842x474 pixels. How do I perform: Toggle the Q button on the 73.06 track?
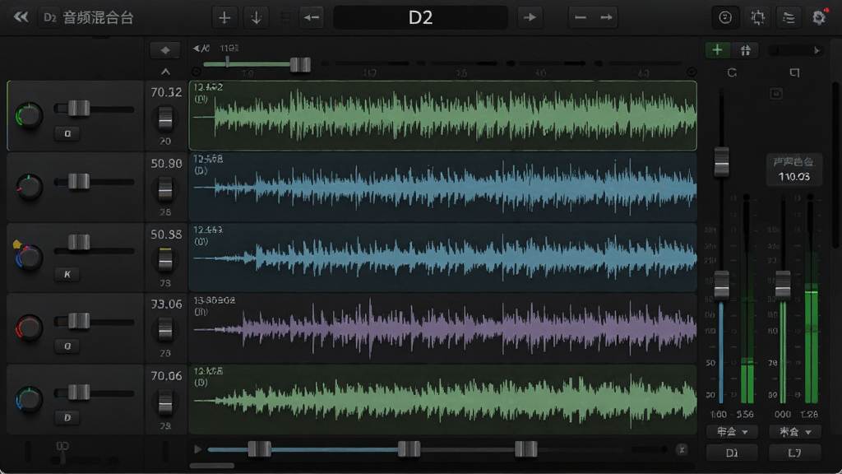(x=67, y=346)
